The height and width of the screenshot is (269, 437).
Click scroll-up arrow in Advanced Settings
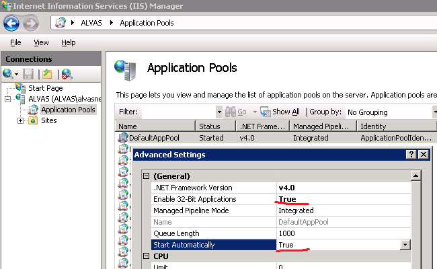415,176
